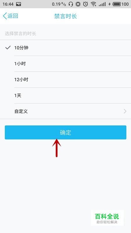Select the 1天 mute duration option
Viewport: 131px width, 233px height.
tap(65, 96)
